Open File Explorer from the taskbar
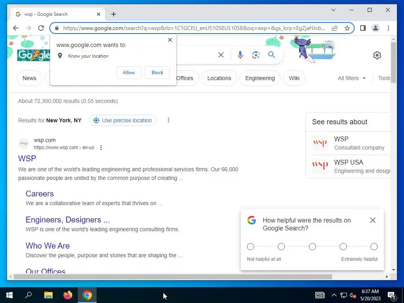The image size is (404, 303). [x=48, y=295]
